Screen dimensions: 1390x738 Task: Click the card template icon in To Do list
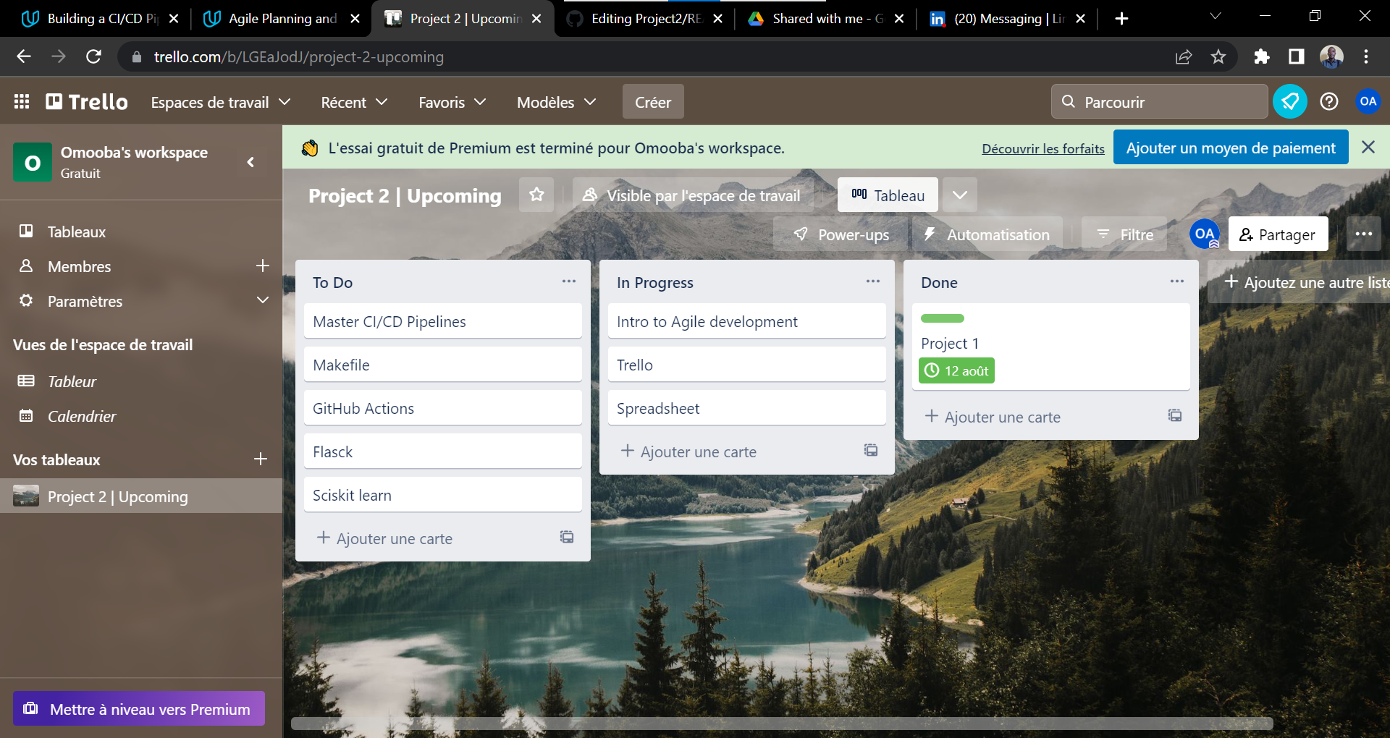(x=567, y=537)
